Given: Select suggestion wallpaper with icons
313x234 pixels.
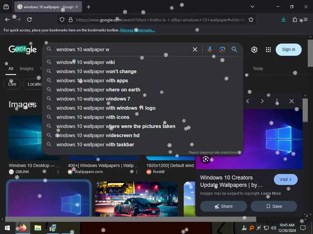Looking at the screenshot, I should pyautogui.click(x=142, y=117).
